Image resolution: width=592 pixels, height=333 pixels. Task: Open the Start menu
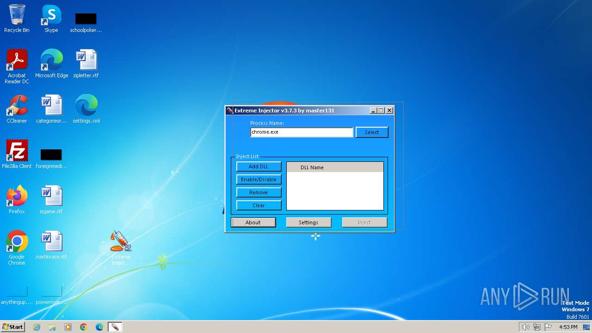12,327
